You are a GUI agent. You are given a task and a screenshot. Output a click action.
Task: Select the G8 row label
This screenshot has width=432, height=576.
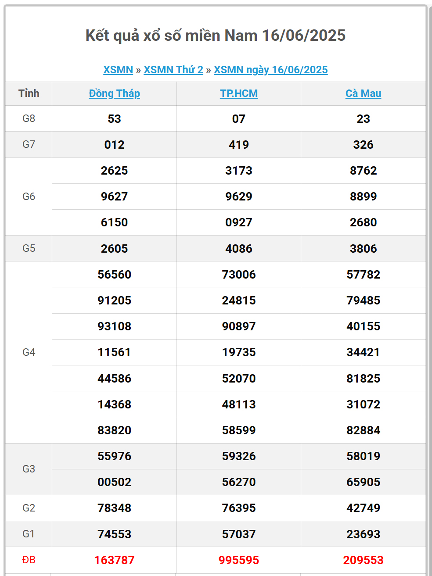coord(29,118)
